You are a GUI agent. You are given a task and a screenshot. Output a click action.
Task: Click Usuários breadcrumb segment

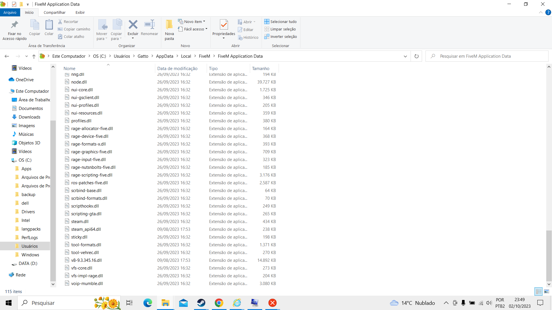point(122,56)
